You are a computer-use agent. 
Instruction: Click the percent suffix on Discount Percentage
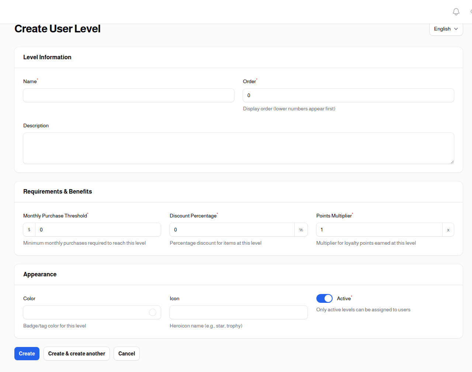301,229
